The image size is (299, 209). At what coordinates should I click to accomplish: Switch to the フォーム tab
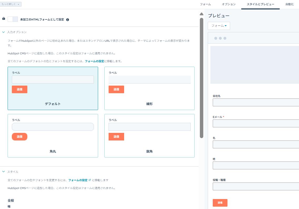pos(205,4)
